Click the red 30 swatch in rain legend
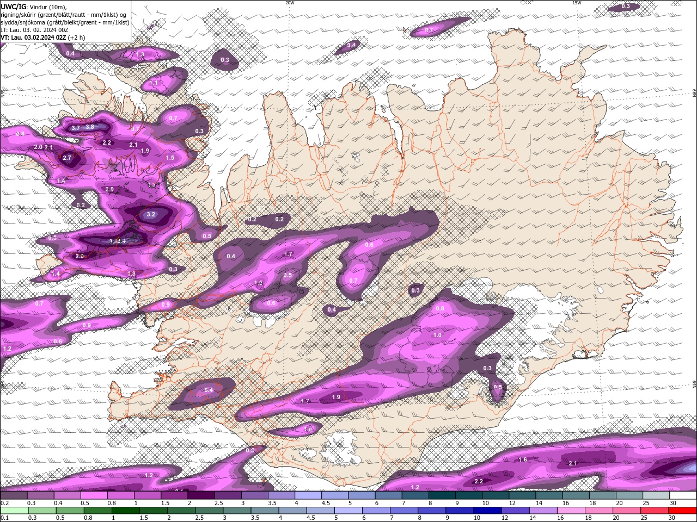 682,511
